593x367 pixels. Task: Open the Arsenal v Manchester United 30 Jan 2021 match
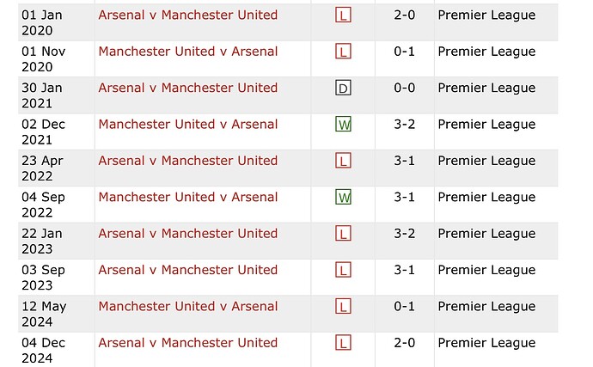188,88
